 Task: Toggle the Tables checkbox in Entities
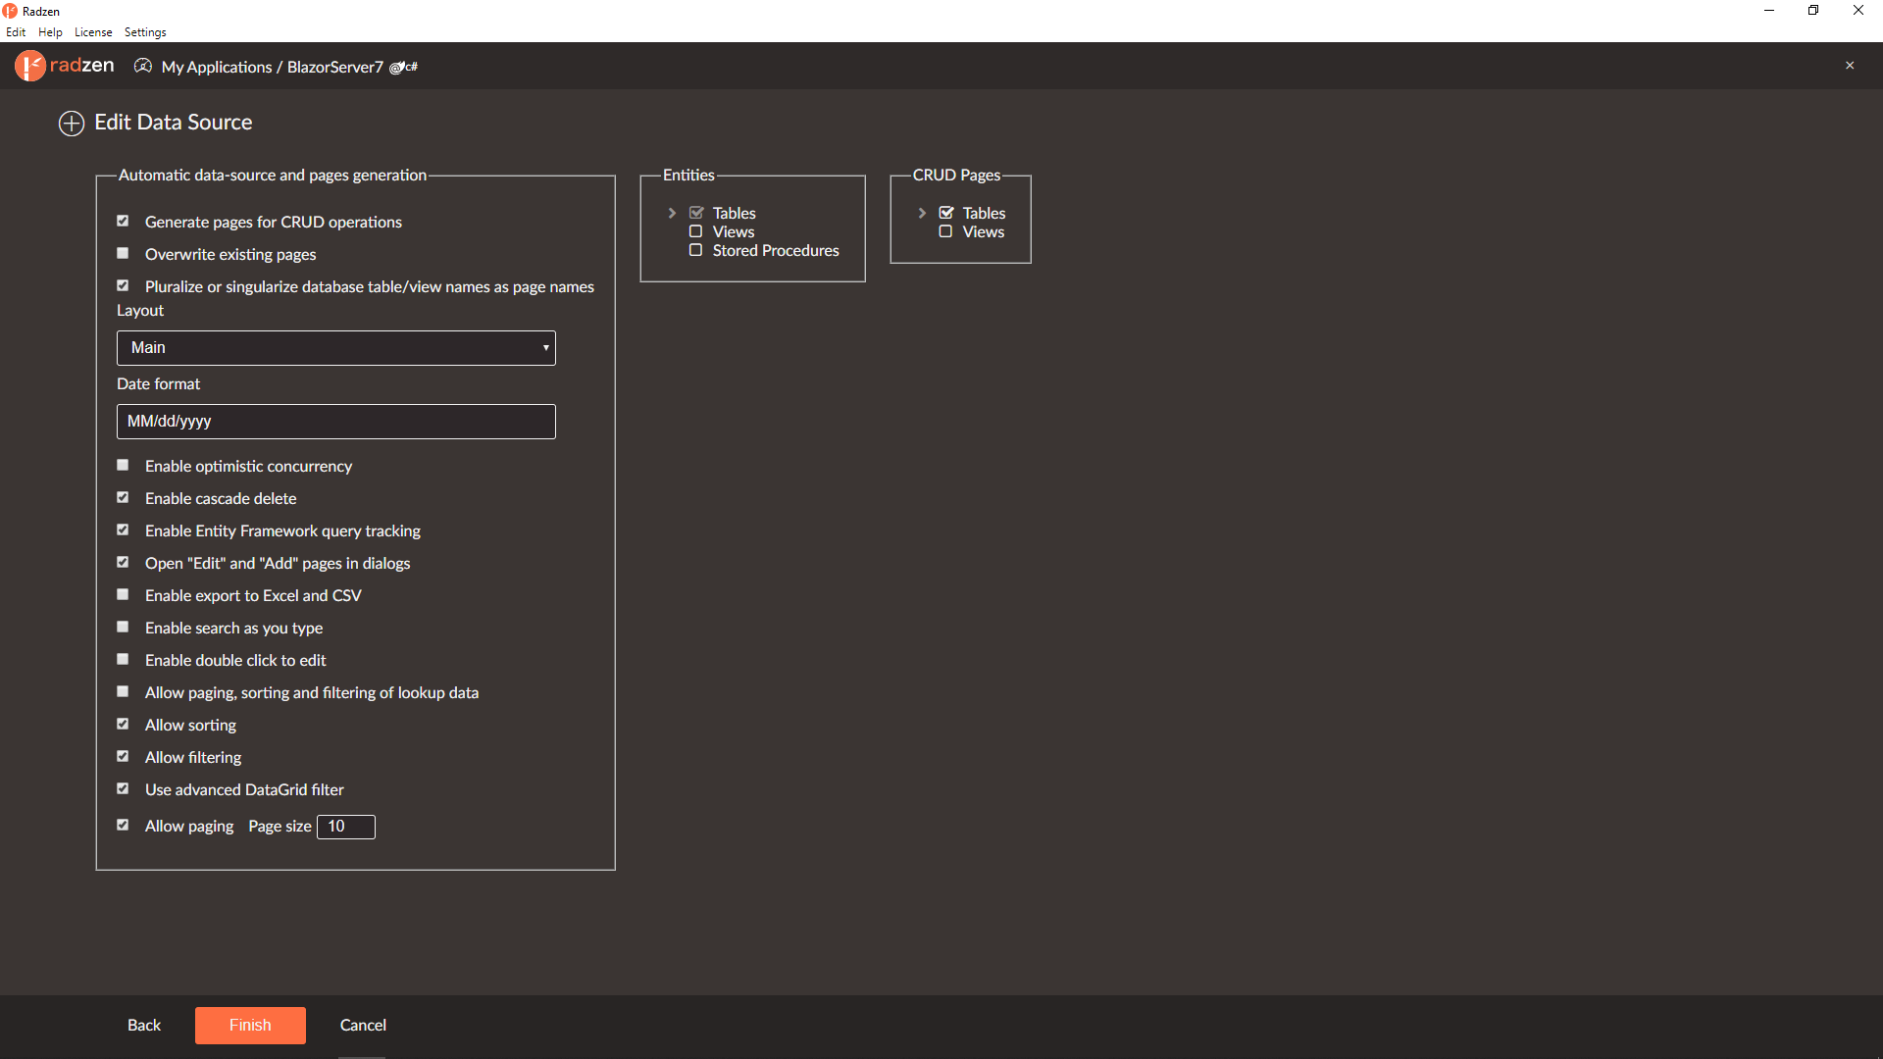[x=696, y=213]
